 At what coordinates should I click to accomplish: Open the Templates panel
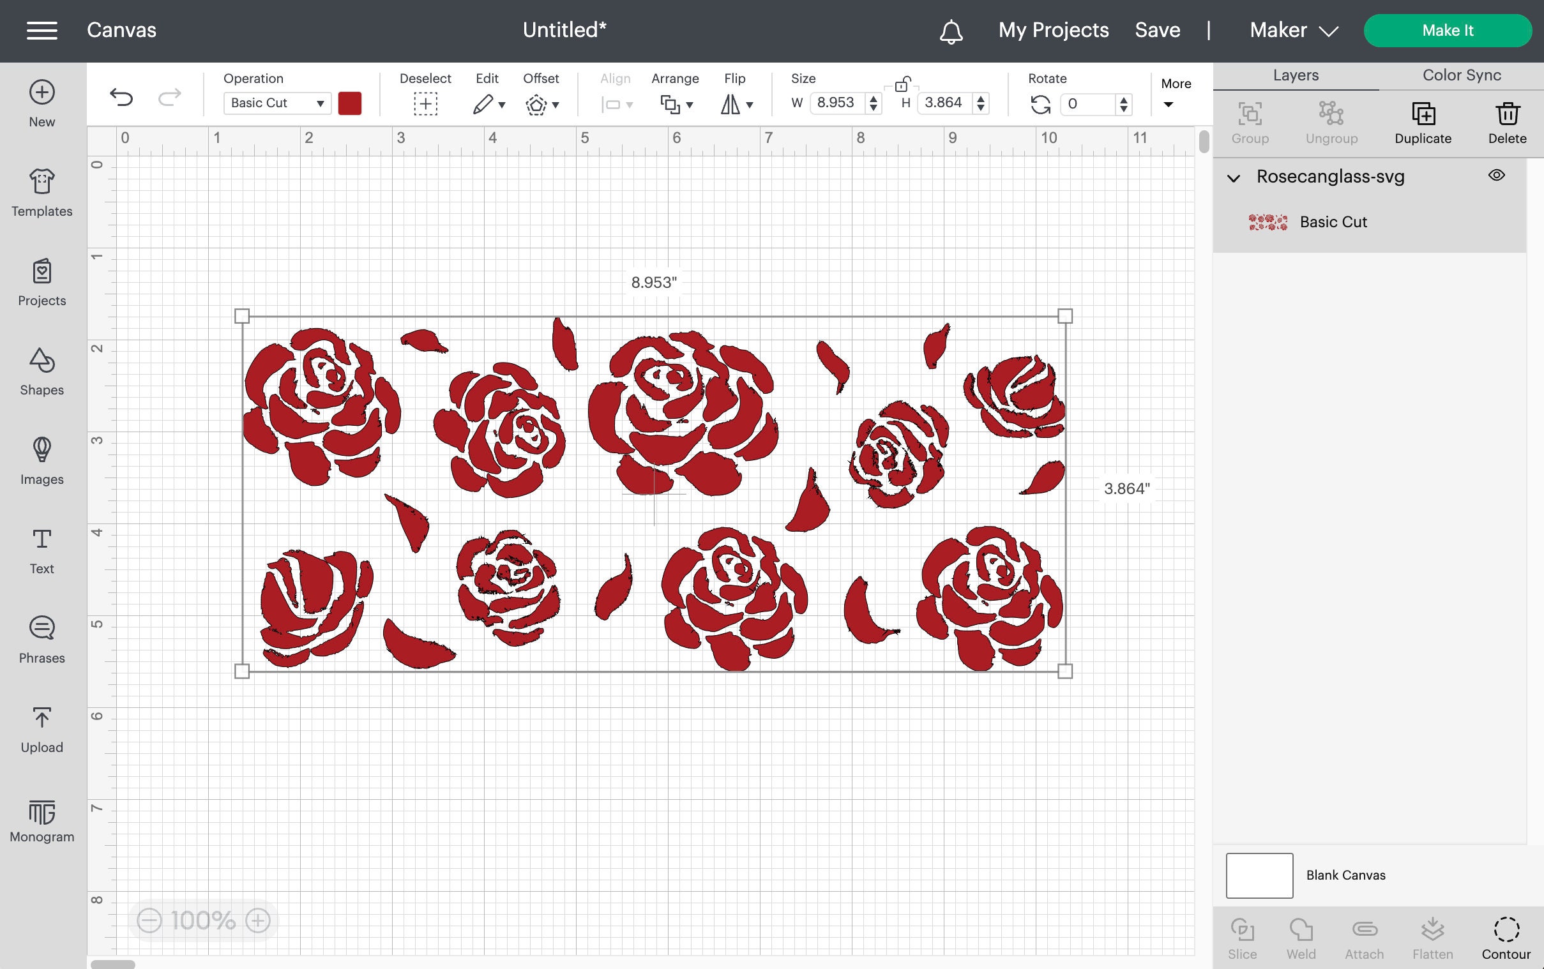click(x=42, y=193)
